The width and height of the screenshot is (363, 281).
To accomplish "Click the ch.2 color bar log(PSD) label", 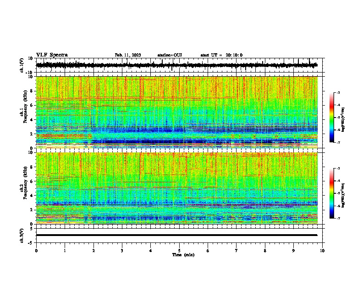I will click(343, 195).
